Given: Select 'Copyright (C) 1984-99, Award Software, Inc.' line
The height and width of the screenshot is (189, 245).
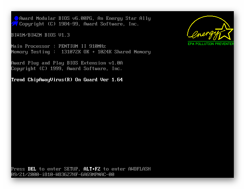Looking at the screenshot, I should pyautogui.click(x=79, y=24).
